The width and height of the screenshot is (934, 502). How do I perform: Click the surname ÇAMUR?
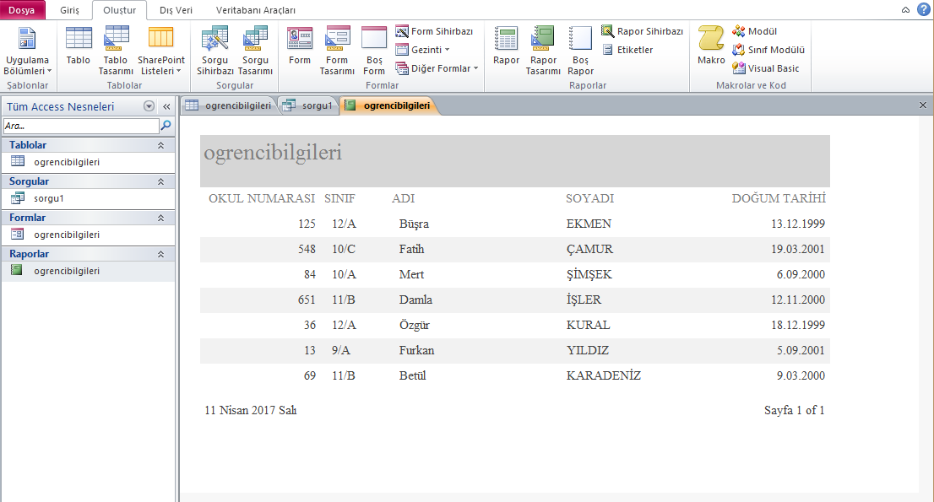coord(589,249)
